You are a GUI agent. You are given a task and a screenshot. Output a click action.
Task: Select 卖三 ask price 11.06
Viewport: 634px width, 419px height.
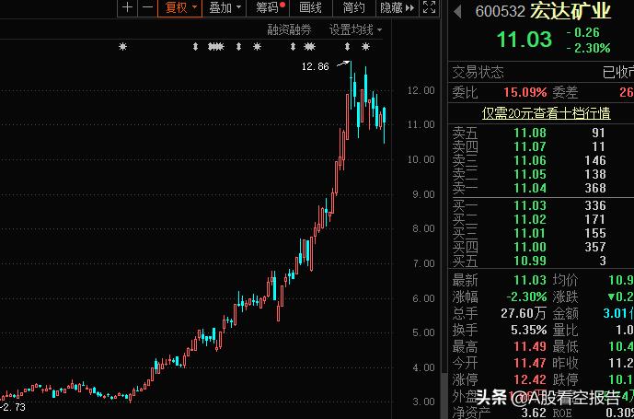[530, 161]
